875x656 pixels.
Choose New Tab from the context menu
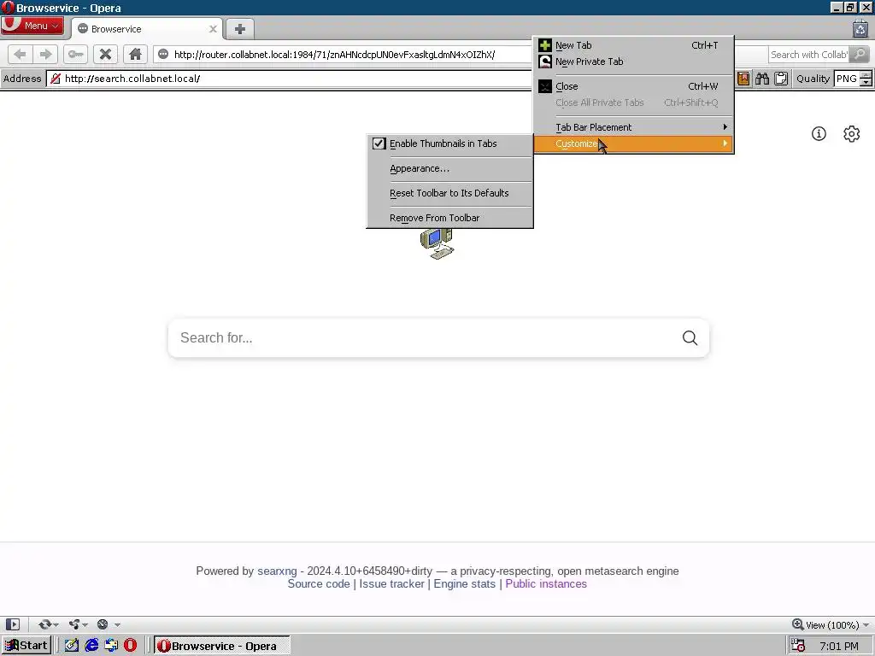pos(633,45)
